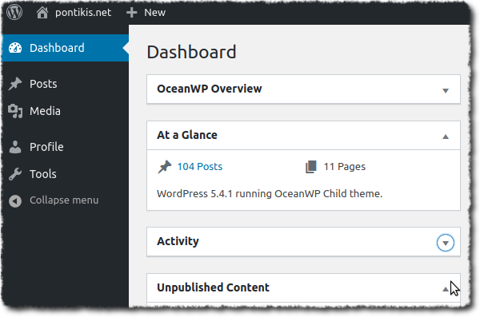Open the 11 Pages link

point(344,167)
